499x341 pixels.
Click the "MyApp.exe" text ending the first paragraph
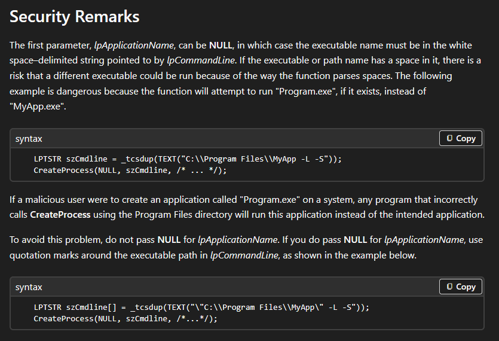coord(38,106)
